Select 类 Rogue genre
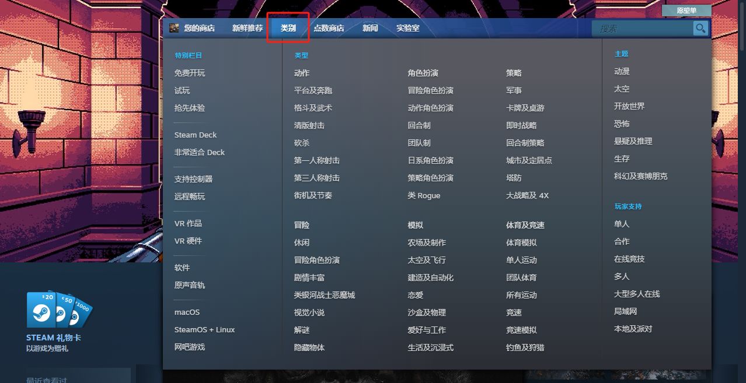746x383 pixels. click(x=424, y=195)
